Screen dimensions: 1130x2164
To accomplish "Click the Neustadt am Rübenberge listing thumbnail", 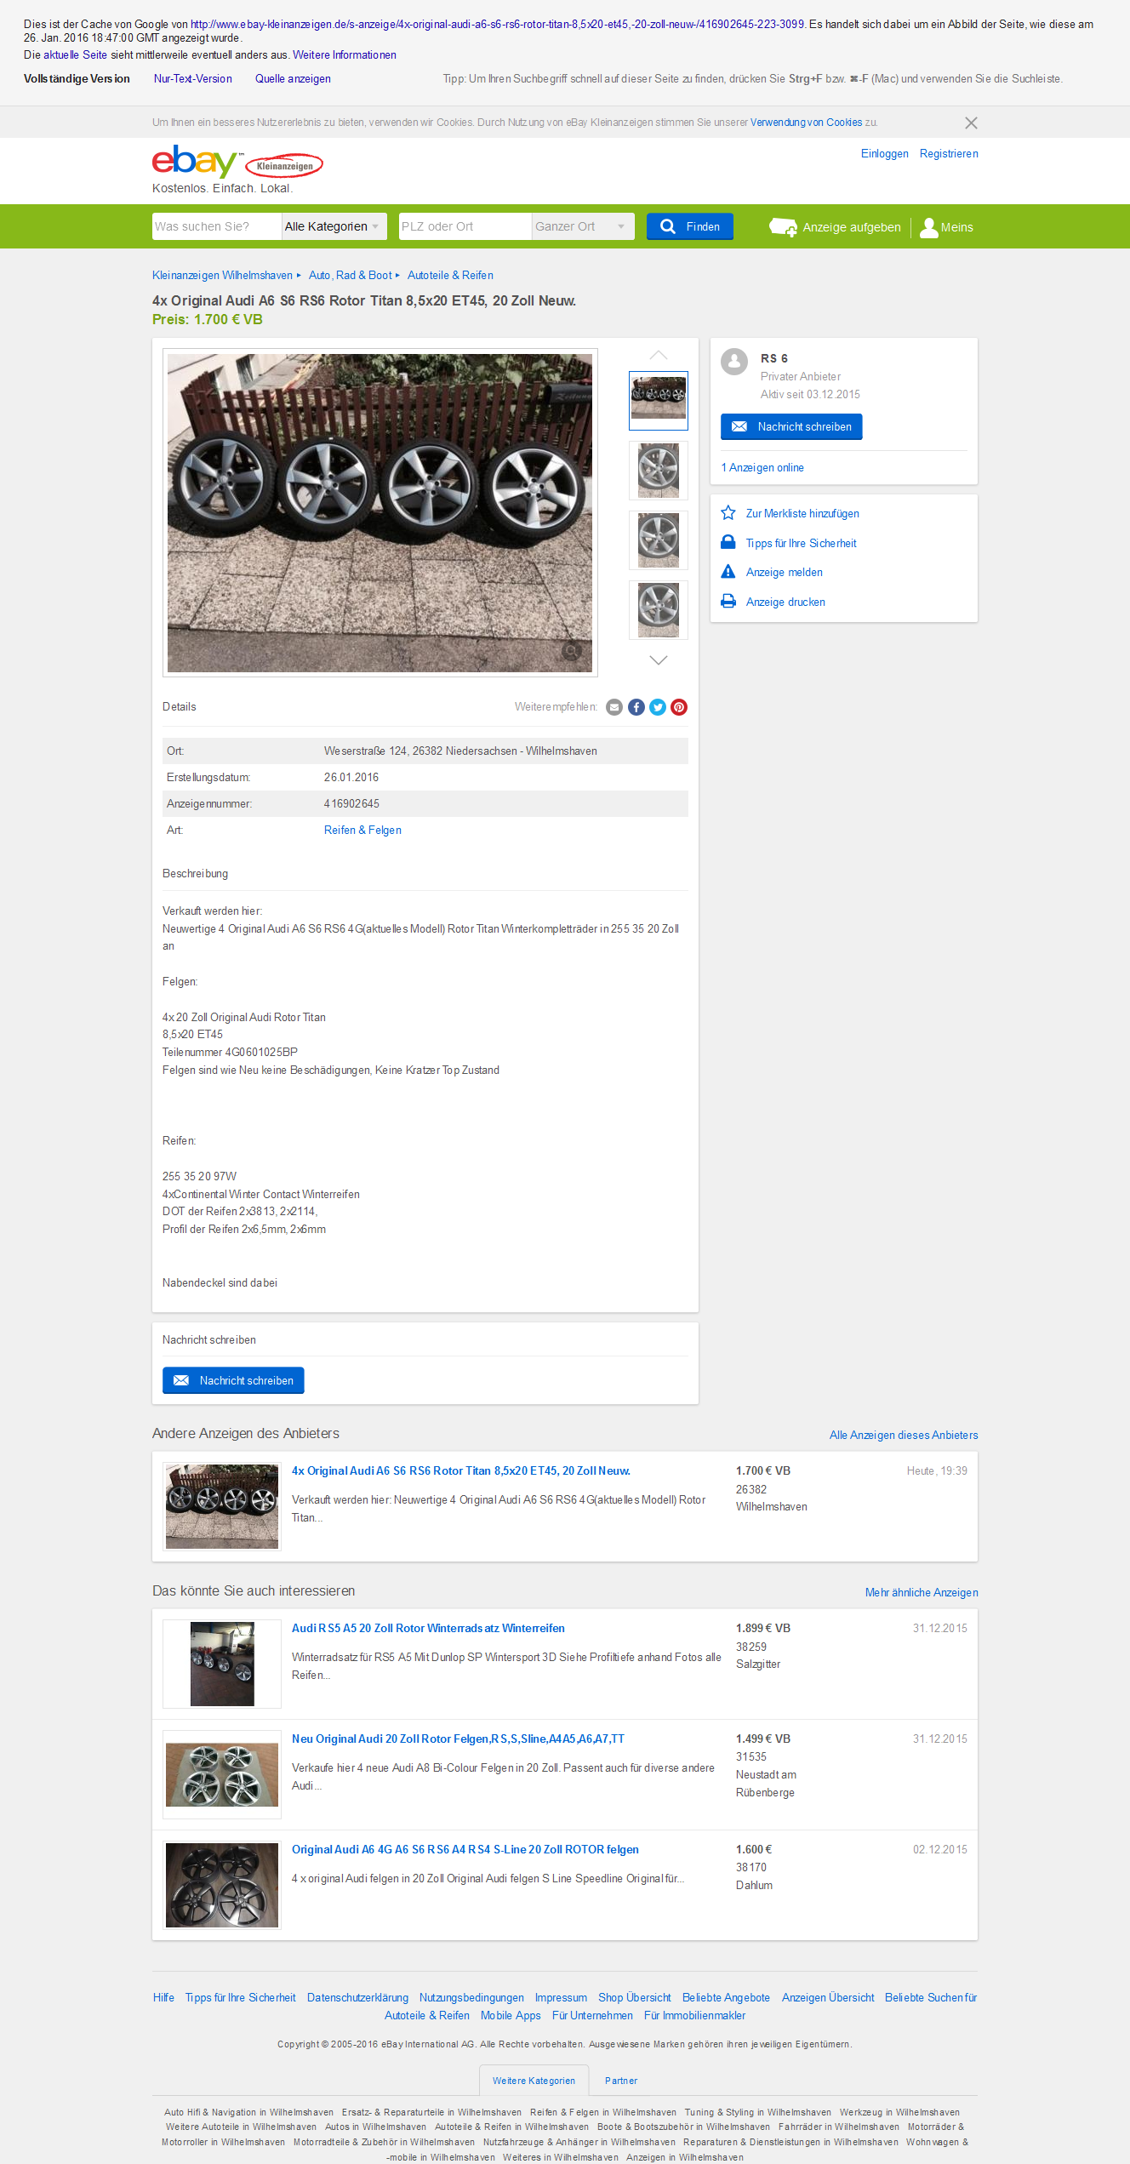I will 222,1775.
